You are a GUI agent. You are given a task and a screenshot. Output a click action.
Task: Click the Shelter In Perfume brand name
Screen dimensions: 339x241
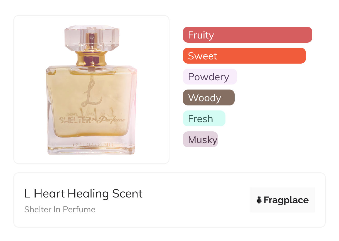[x=60, y=209]
